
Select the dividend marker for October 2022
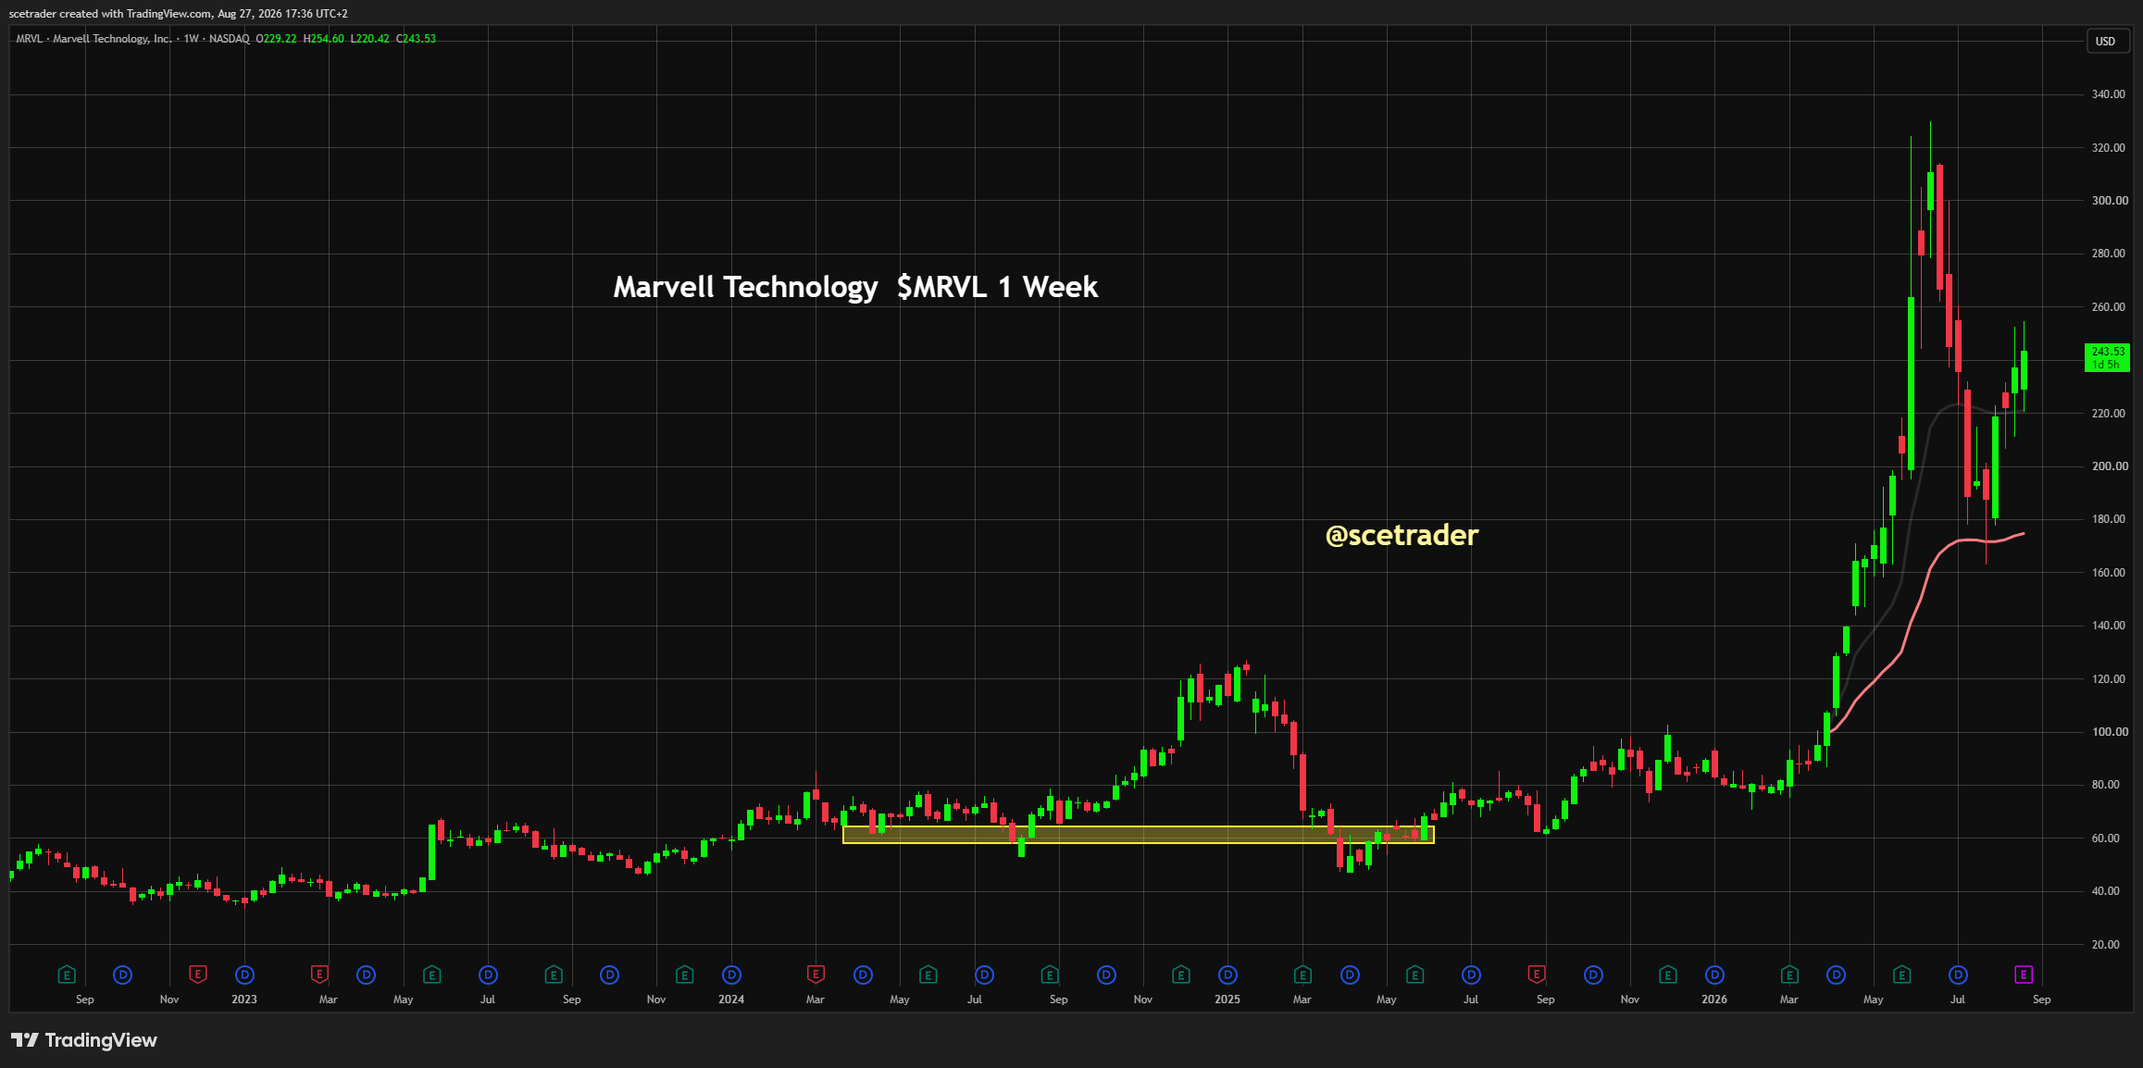122,975
